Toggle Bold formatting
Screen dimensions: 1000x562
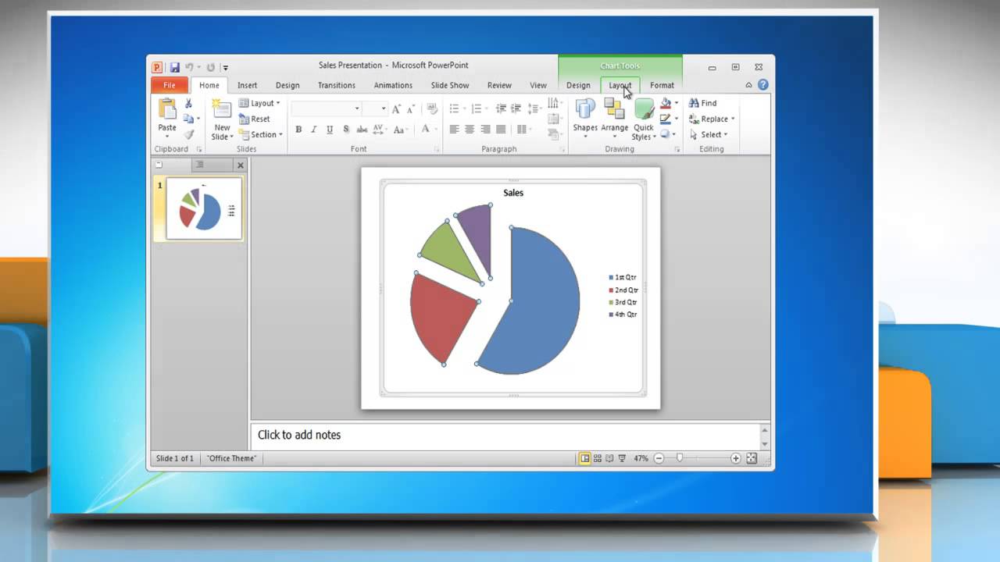click(298, 130)
